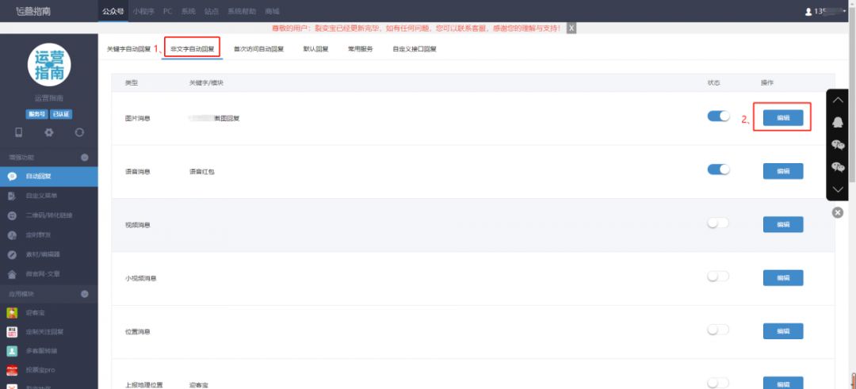Select the 非文字自动回复 tab
This screenshot has width=856, height=389.
coord(192,49)
